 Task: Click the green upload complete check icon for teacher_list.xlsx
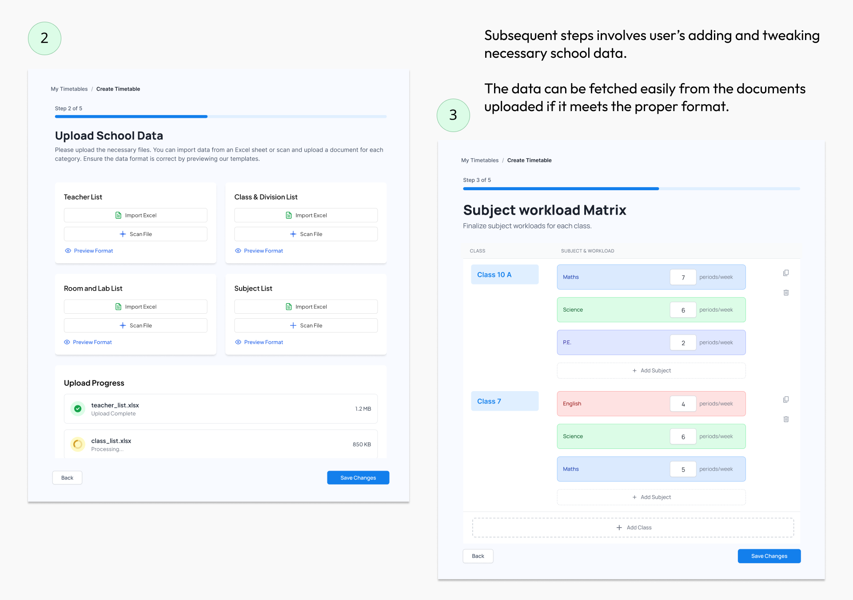tap(78, 408)
